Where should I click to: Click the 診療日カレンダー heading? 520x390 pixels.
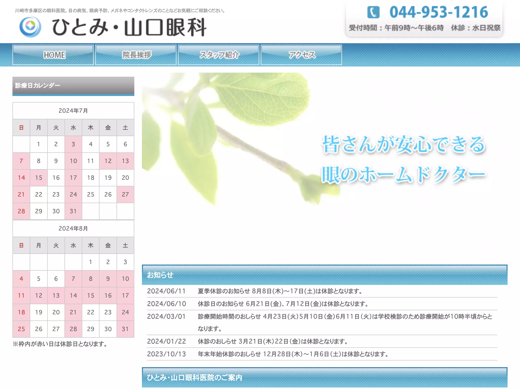click(73, 86)
